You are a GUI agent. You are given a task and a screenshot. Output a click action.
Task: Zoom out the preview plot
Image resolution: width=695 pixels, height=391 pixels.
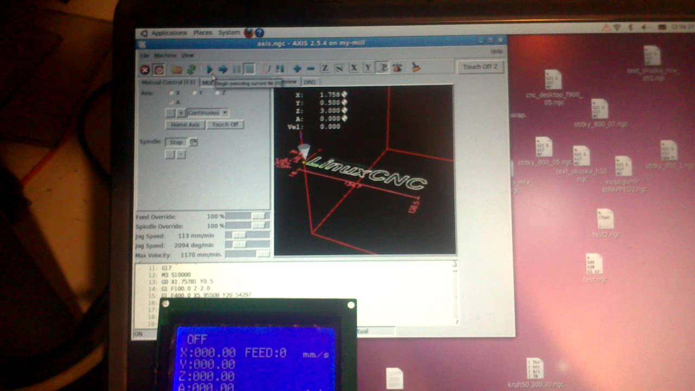(311, 68)
